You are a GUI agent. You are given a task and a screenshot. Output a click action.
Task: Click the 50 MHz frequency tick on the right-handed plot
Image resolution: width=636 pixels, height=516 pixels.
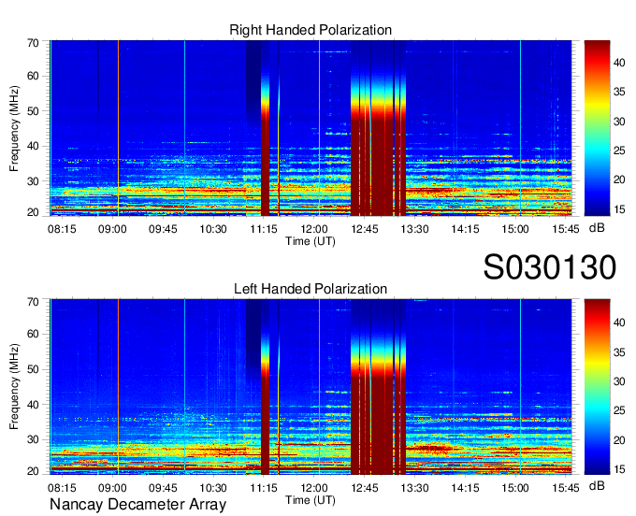coord(33,111)
